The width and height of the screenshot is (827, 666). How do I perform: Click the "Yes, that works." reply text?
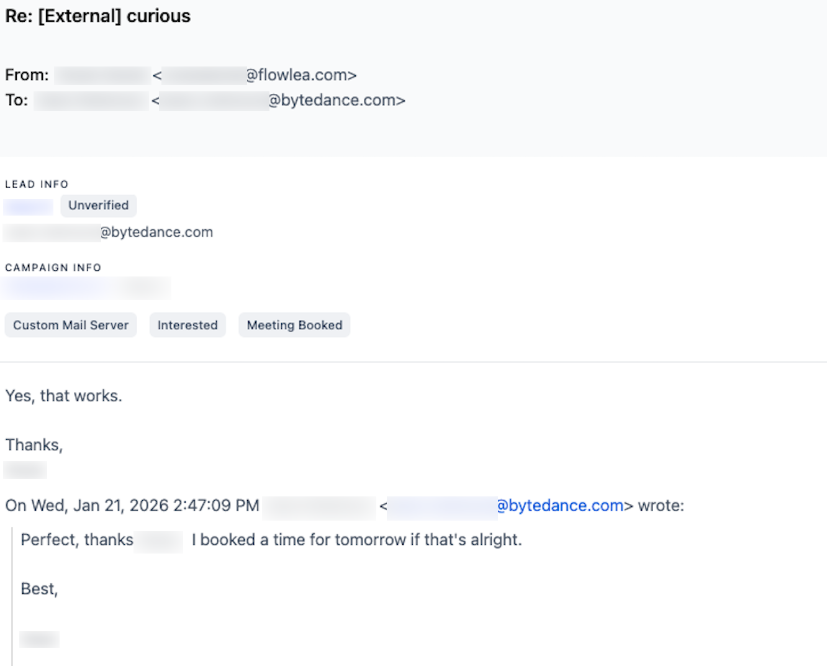click(64, 396)
